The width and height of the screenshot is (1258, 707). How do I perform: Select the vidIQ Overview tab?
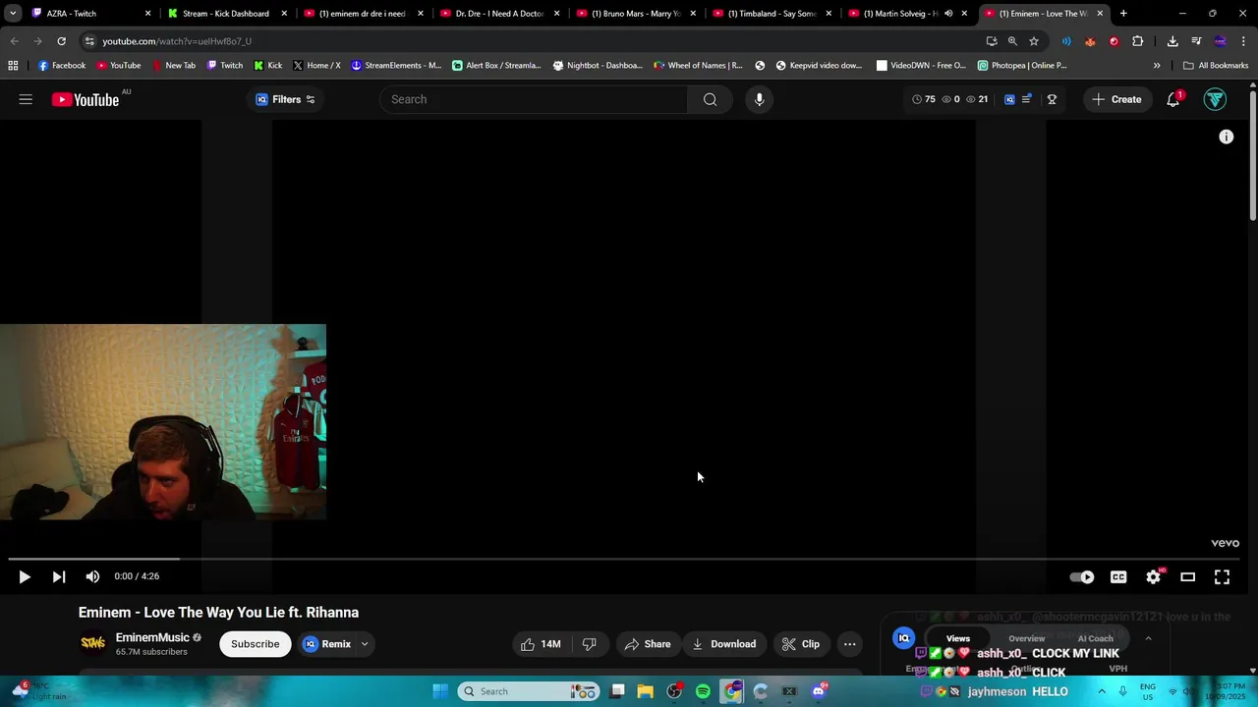1026,638
